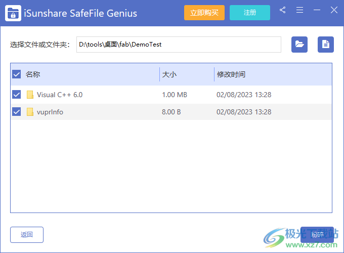Click the 8.00 B size value
344x253 pixels.
(x=171, y=112)
